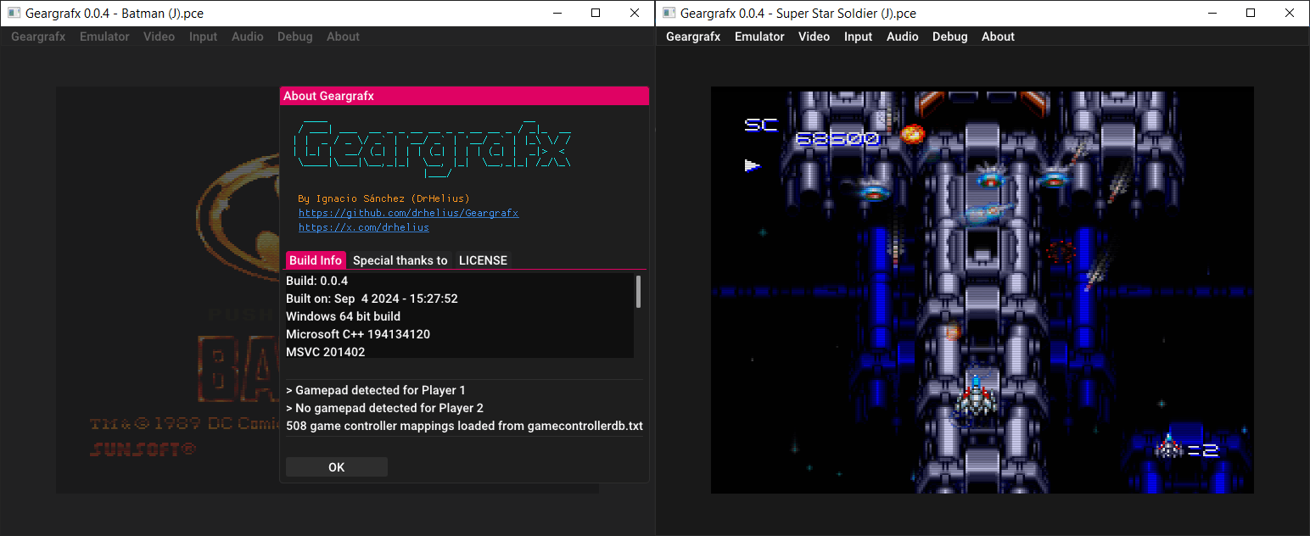
Task: Minimize the Batman window
Action: click(x=557, y=13)
